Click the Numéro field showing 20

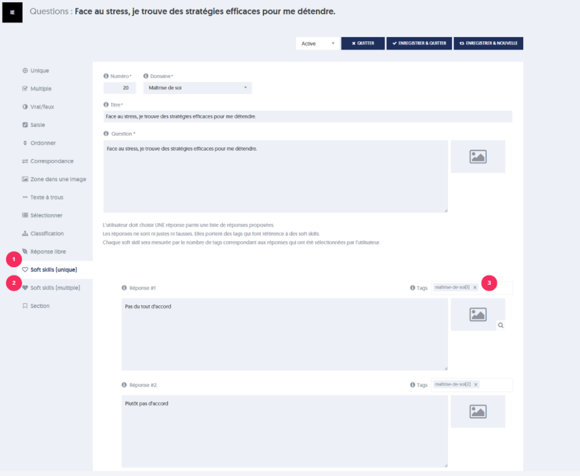[120, 88]
